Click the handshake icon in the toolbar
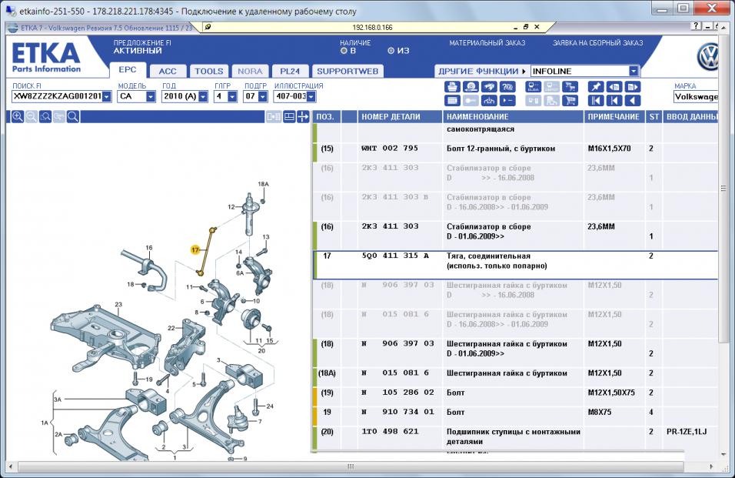Viewport: 735px width, 478px height. (x=489, y=87)
